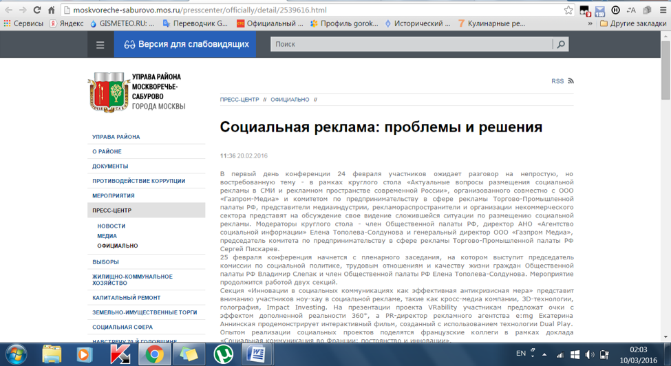Open the browser home page icon
Screen dimensions: 671x366
pos(52,10)
